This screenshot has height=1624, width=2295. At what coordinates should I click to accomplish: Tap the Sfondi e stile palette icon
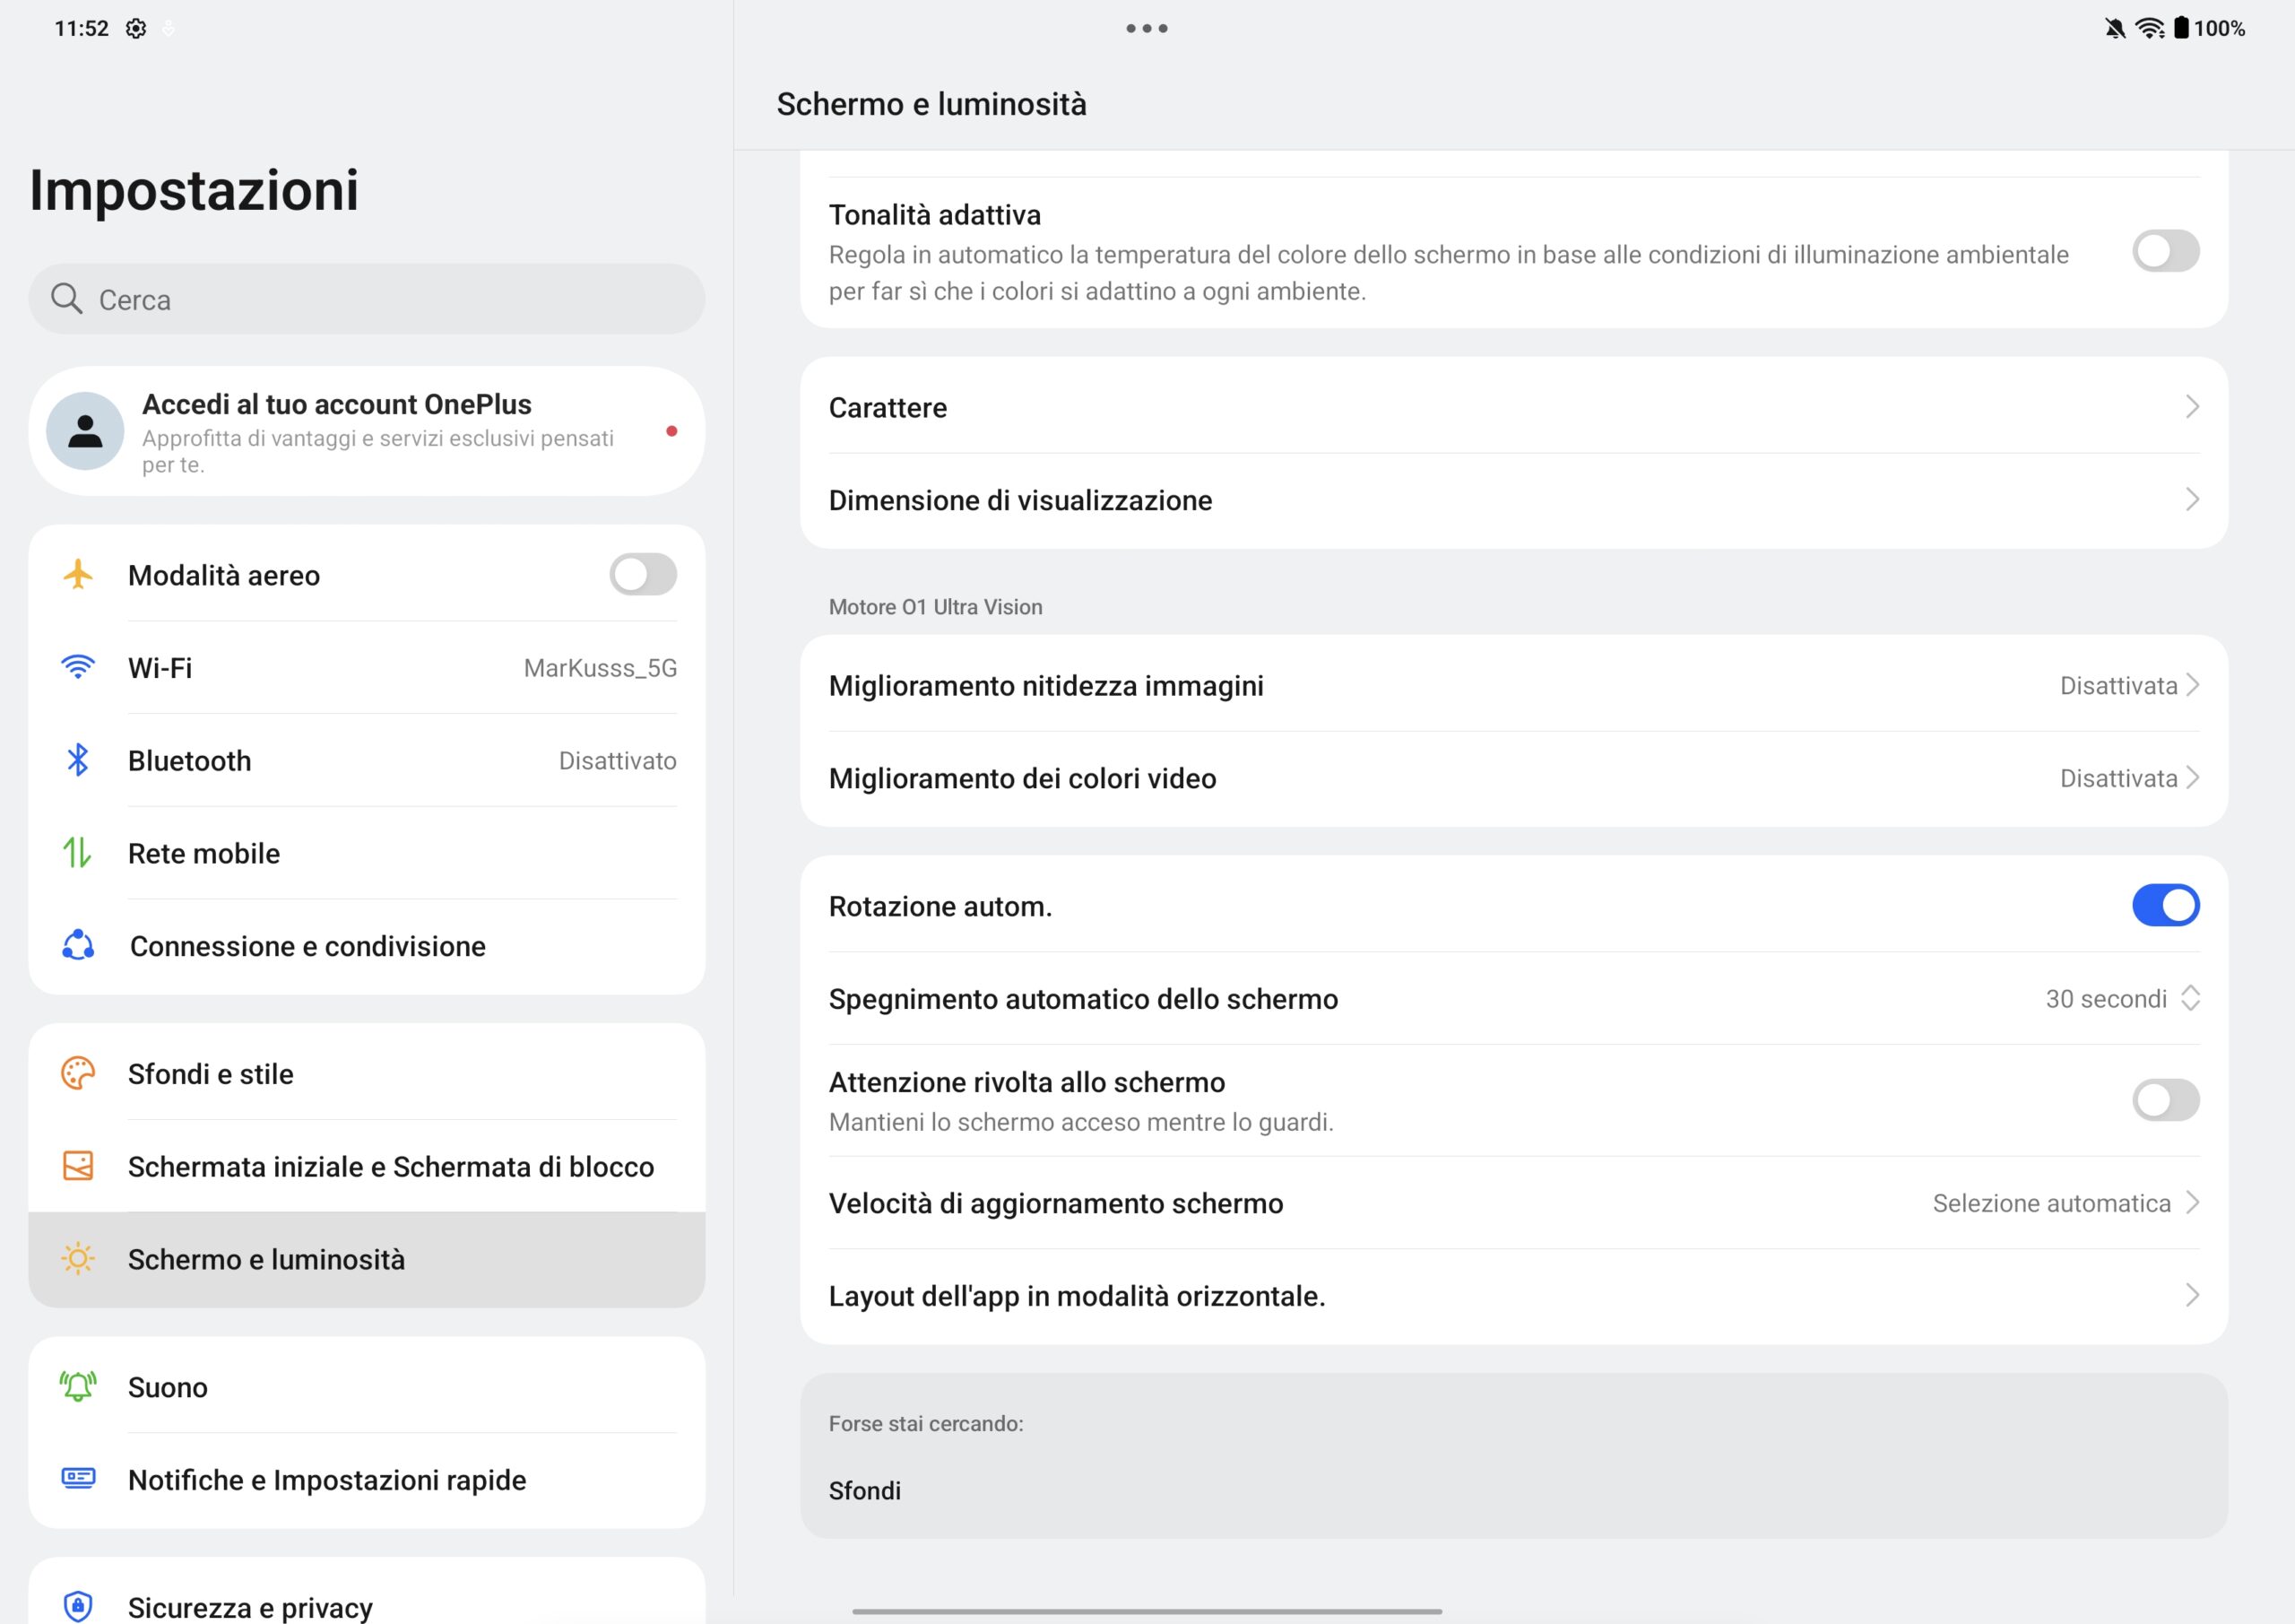[x=78, y=1073]
